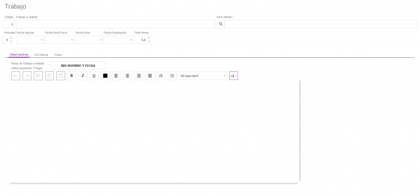This screenshot has width=420, height=196.
Task: Insert a numbered list
Action: point(161,76)
